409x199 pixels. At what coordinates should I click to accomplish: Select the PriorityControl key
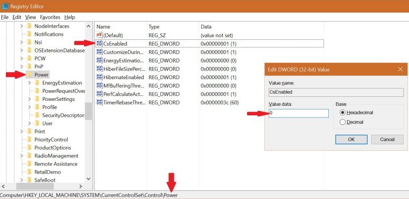(x=51, y=140)
